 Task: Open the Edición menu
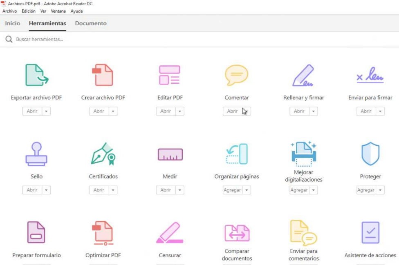point(29,11)
